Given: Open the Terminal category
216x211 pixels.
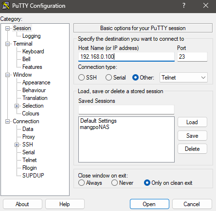Looking at the screenshot, I should click(23, 44).
